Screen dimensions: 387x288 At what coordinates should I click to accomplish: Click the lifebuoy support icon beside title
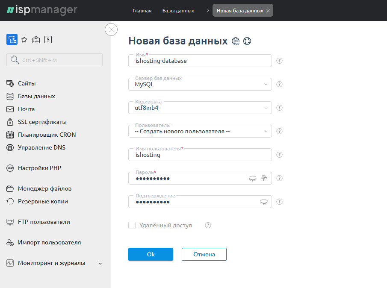247,41
